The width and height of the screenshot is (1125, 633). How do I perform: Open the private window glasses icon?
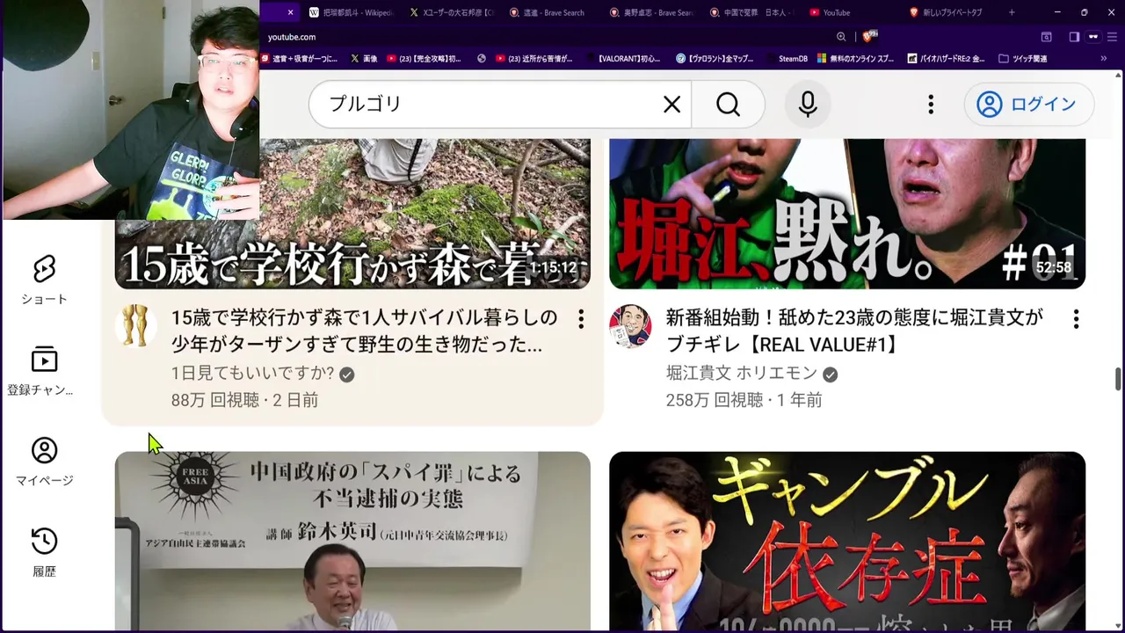point(1093,37)
